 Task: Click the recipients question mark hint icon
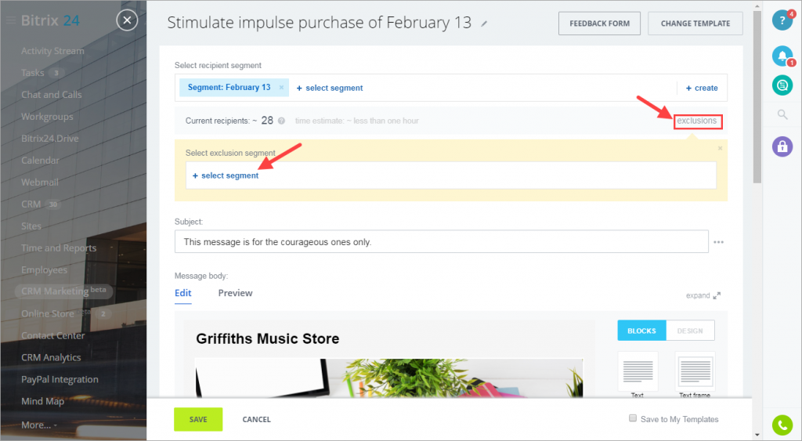(281, 121)
